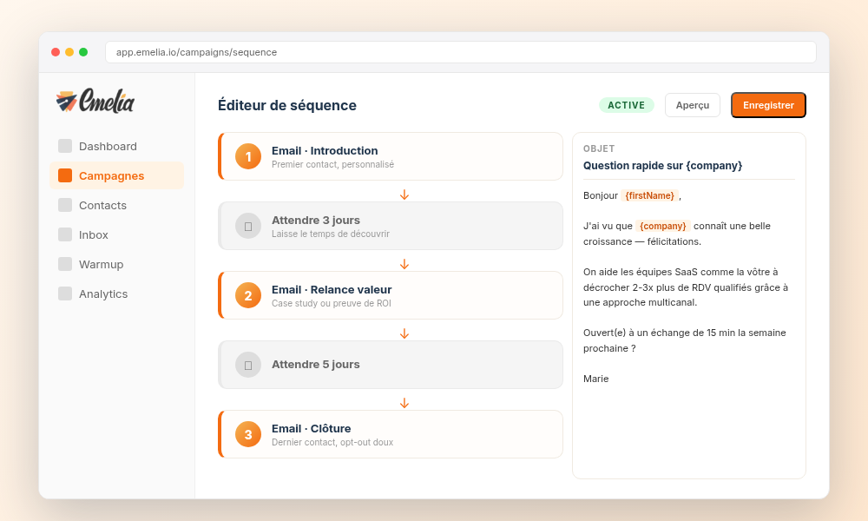Click the red close window button
The width and height of the screenshot is (868, 521).
(56, 52)
